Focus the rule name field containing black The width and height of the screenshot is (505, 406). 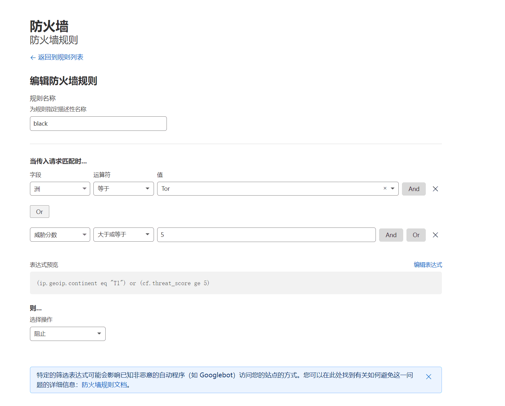98,124
